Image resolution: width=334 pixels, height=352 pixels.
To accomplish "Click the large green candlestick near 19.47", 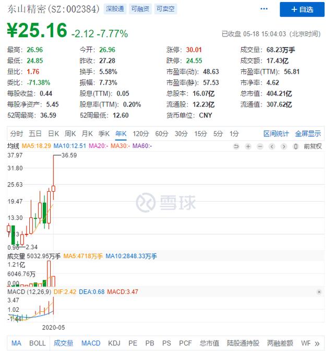I will pos(44,213).
